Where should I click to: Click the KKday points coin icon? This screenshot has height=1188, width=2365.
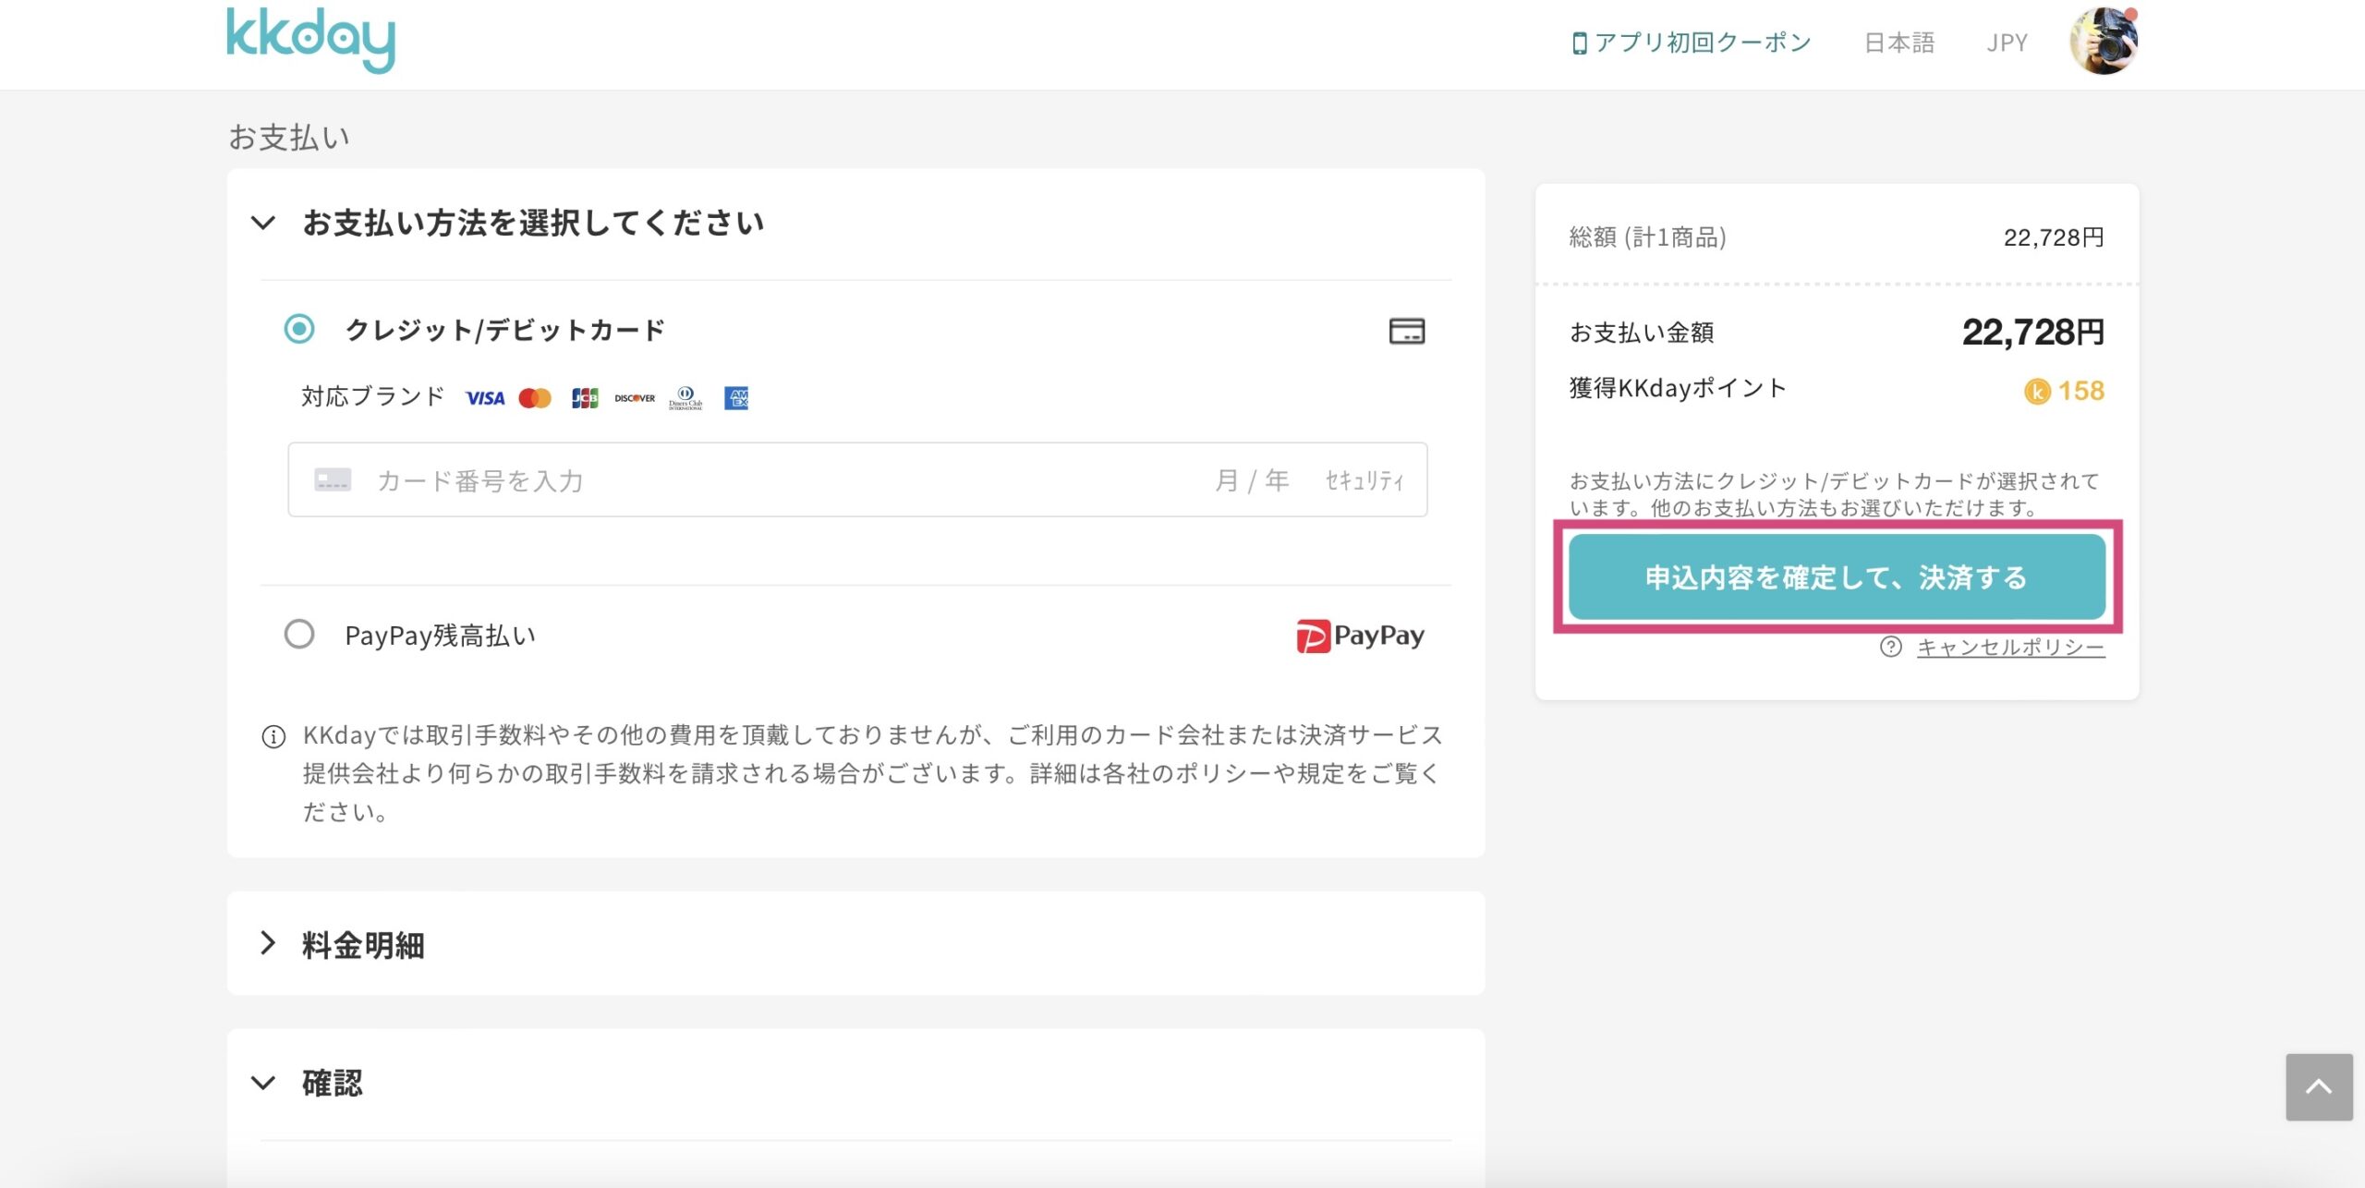pyautogui.click(x=2037, y=392)
